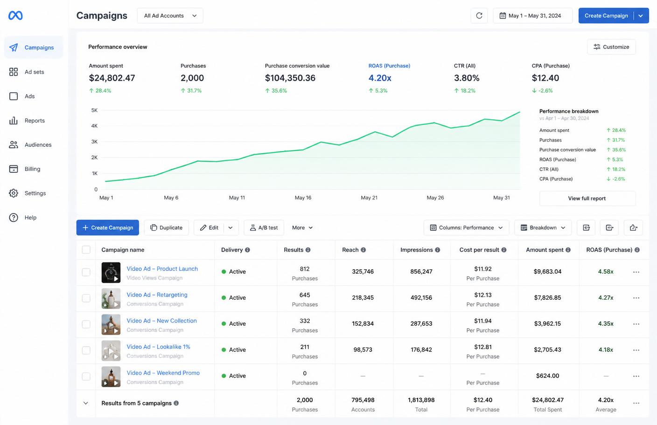Expand the Columns: Performance dropdown
This screenshot has height=425, width=657.
466,227
